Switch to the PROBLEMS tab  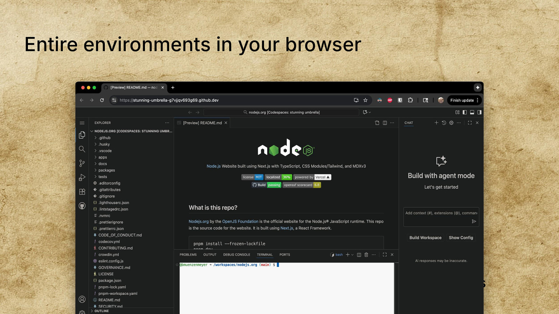188,255
